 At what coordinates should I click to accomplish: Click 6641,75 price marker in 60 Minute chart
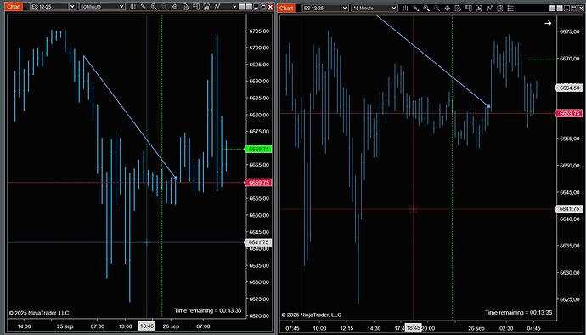click(x=258, y=242)
